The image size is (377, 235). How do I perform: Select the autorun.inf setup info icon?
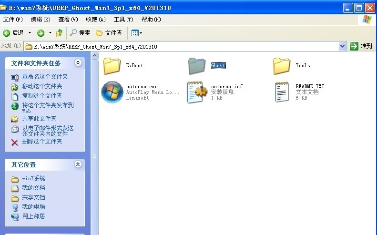pos(197,92)
